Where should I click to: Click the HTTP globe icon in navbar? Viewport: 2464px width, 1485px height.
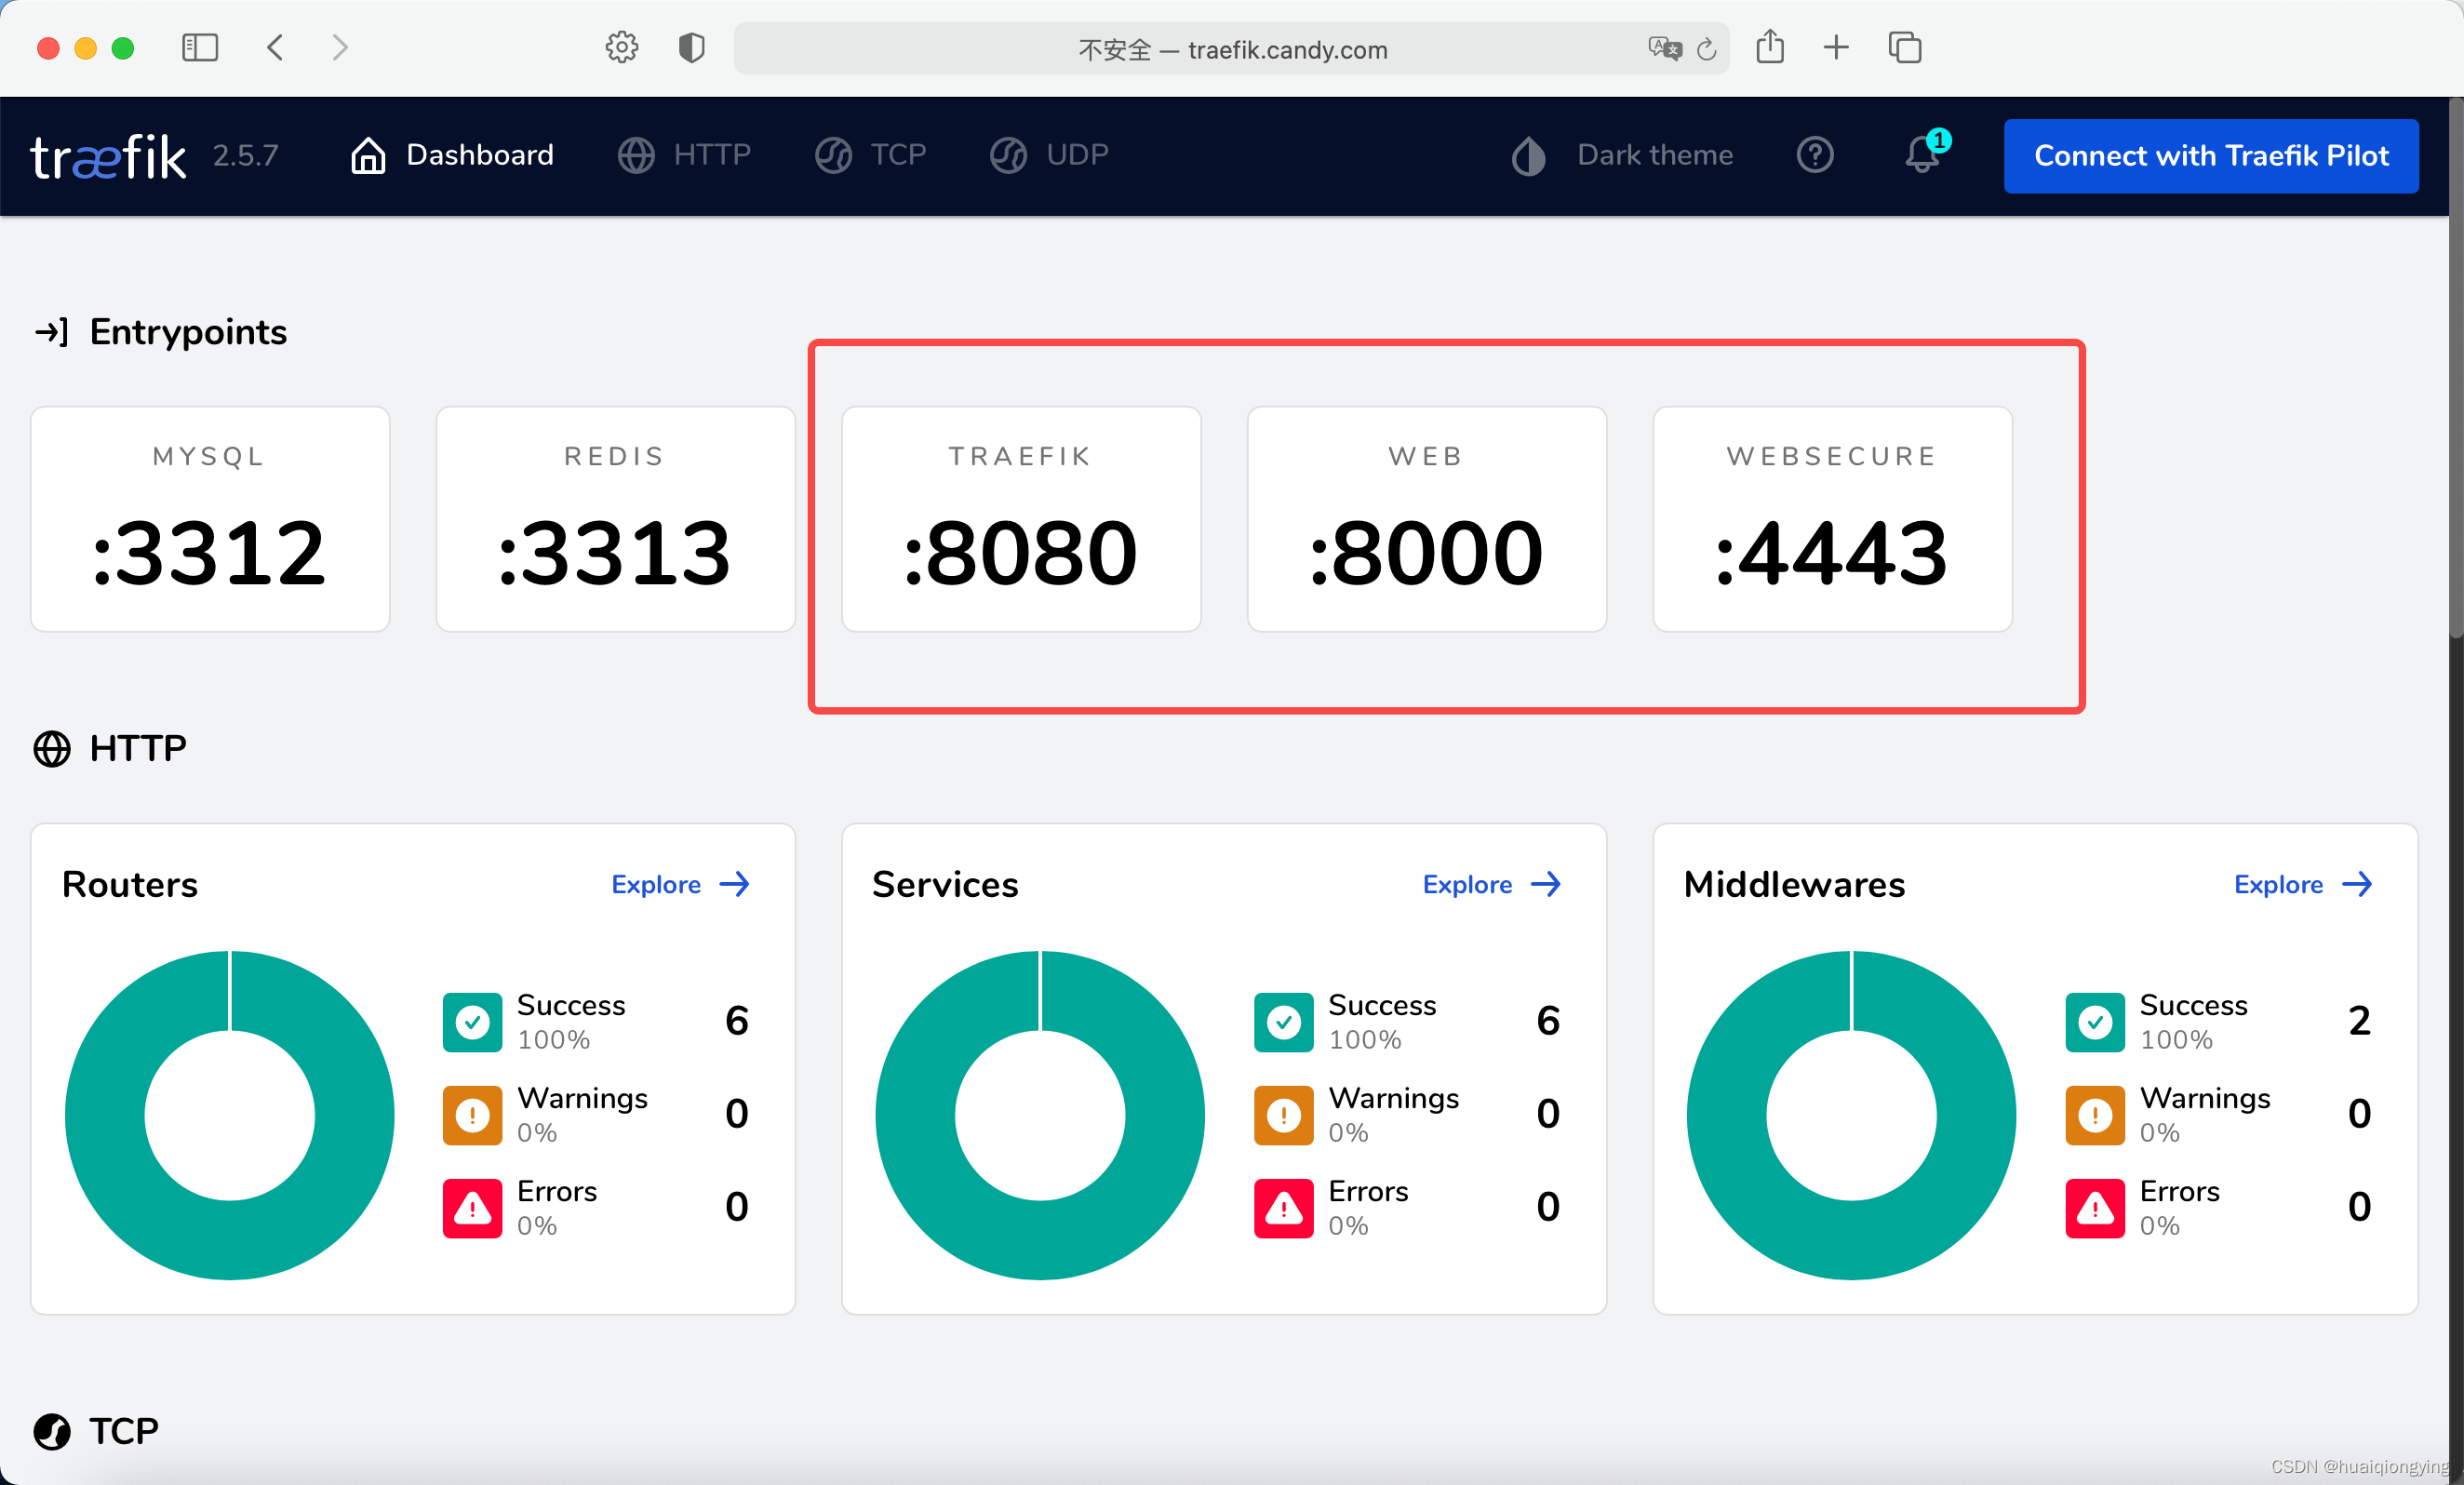point(636,155)
